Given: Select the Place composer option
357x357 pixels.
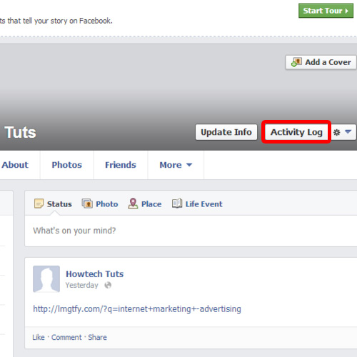Looking at the screenshot, I should [145, 204].
